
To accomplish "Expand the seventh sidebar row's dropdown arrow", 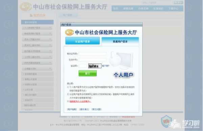I will pos(50,63).
